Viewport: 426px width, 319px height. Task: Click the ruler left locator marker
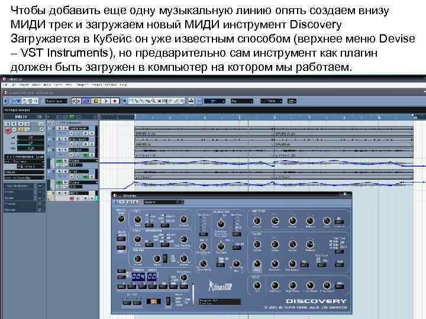pos(135,117)
